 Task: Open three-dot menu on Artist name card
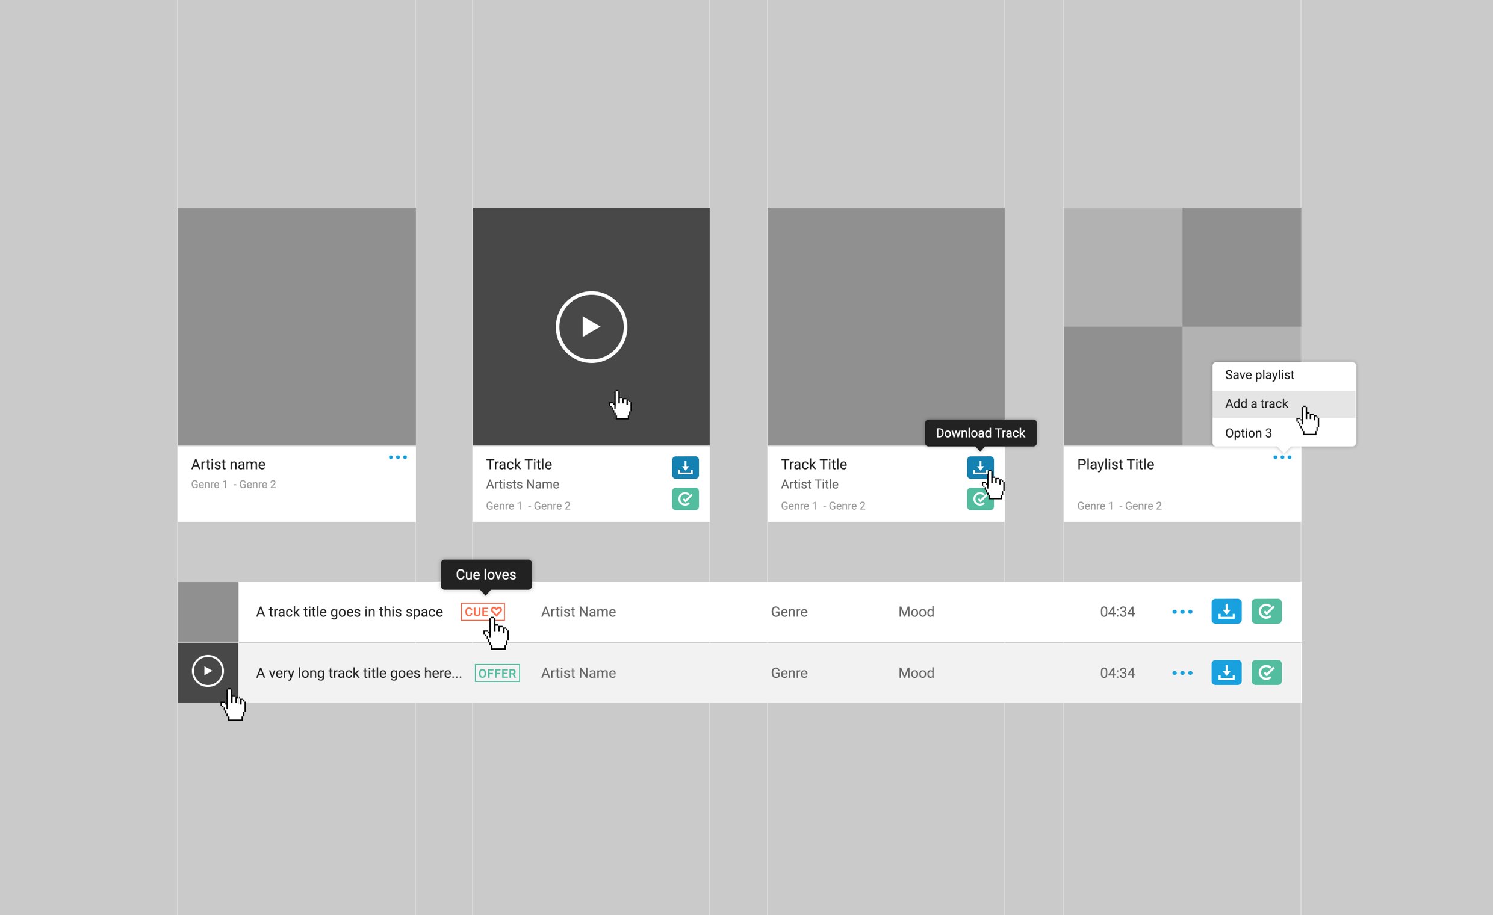click(397, 457)
